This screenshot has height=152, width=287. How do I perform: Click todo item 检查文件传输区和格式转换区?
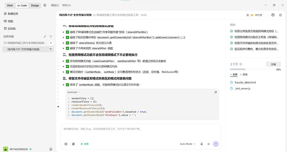click(256, 43)
